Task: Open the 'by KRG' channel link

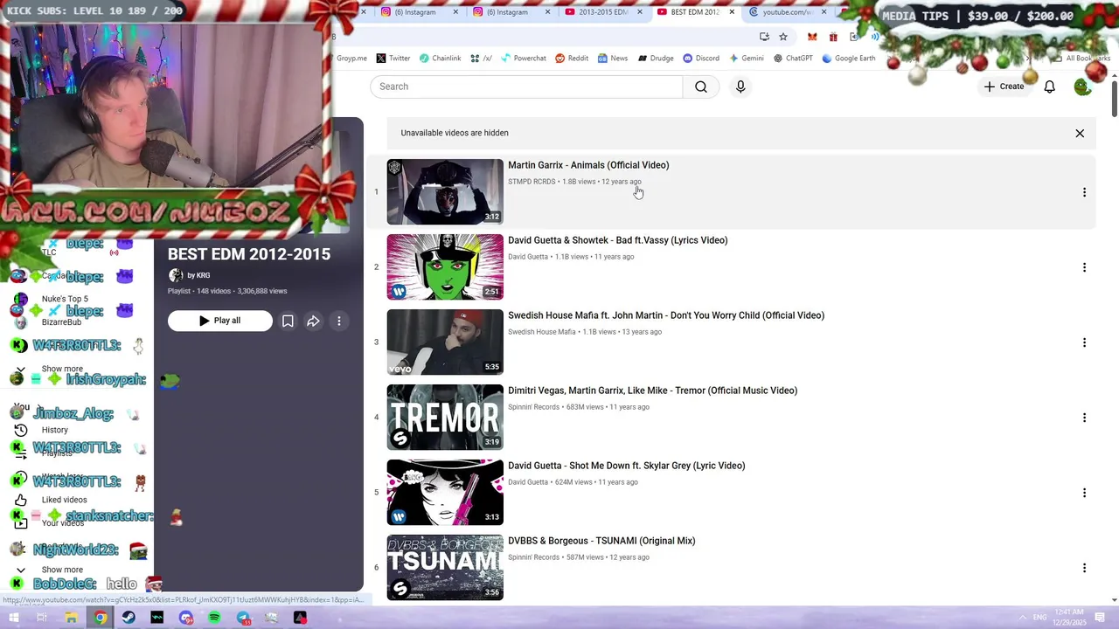Action: (x=198, y=275)
